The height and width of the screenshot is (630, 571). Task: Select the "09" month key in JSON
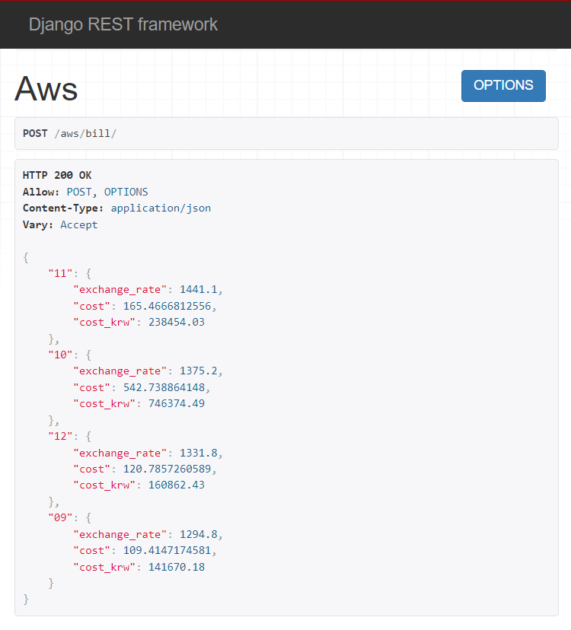(x=60, y=517)
